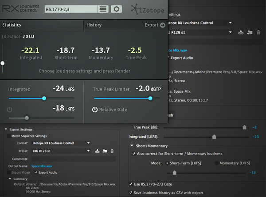Click the Short-term -18.7 reading
Screen dimensions: 266x197
coord(66,50)
